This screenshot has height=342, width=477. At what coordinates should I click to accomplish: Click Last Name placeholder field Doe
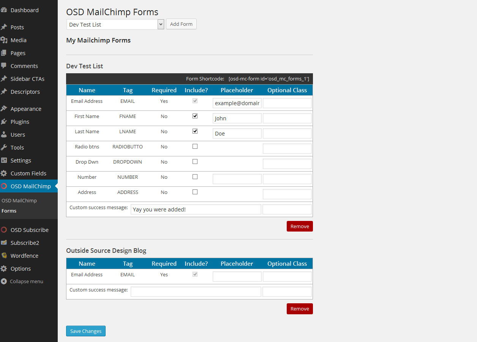click(237, 133)
